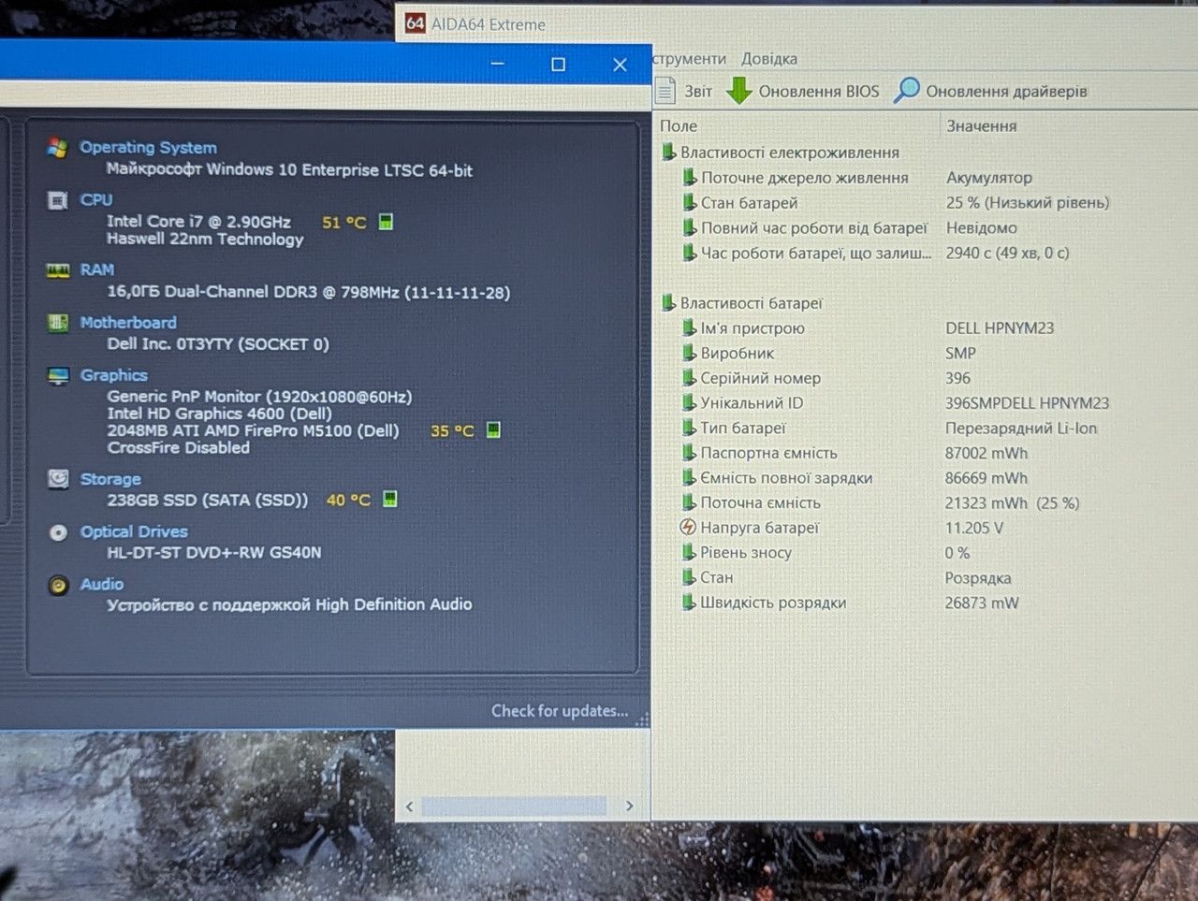This screenshot has height=901, width=1198.
Task: Click the right arrow of the horizontal scrollbar
Action: click(629, 806)
